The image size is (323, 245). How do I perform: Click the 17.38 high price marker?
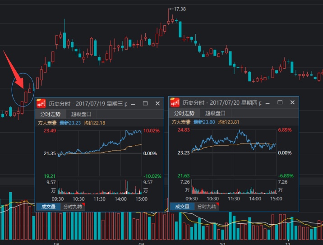pos(180,9)
